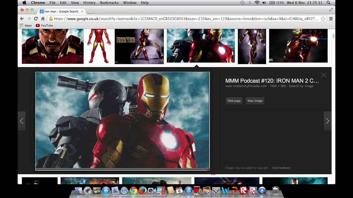This screenshot has height=198, width=353.
Task: Close the iron man Google Search tab
Action: tap(82, 11)
